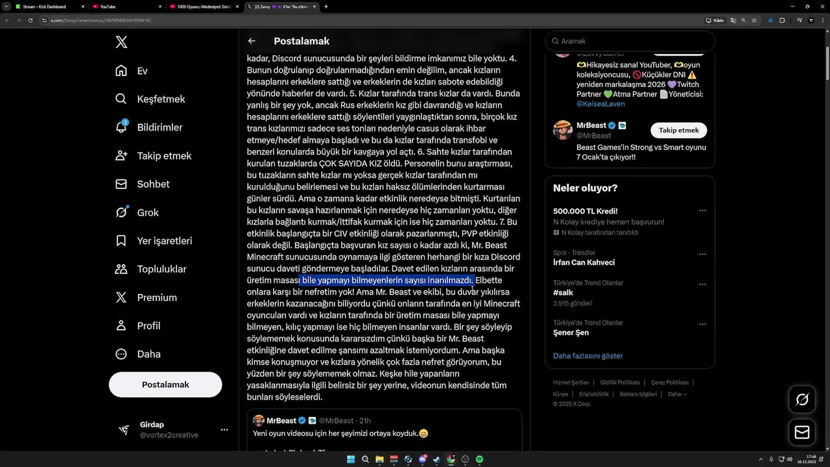The height and width of the screenshot is (467, 830).
Task: Launch the Grok icon in the sidebar
Action: click(x=121, y=212)
